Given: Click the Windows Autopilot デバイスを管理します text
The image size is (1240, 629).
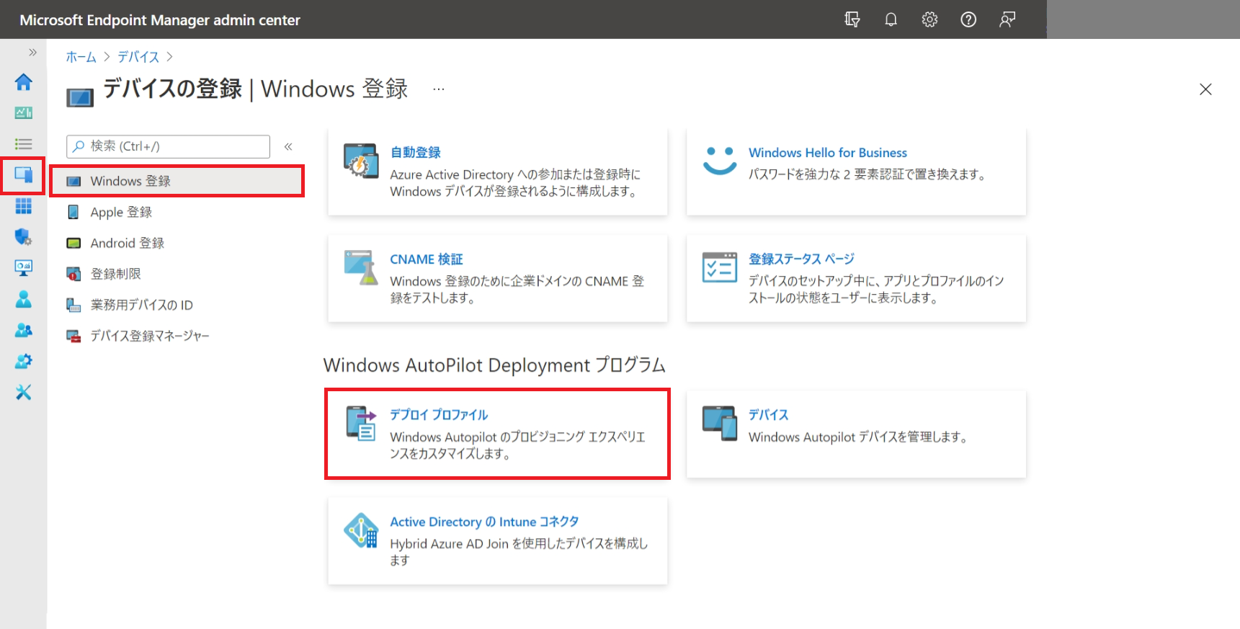Looking at the screenshot, I should 858,437.
